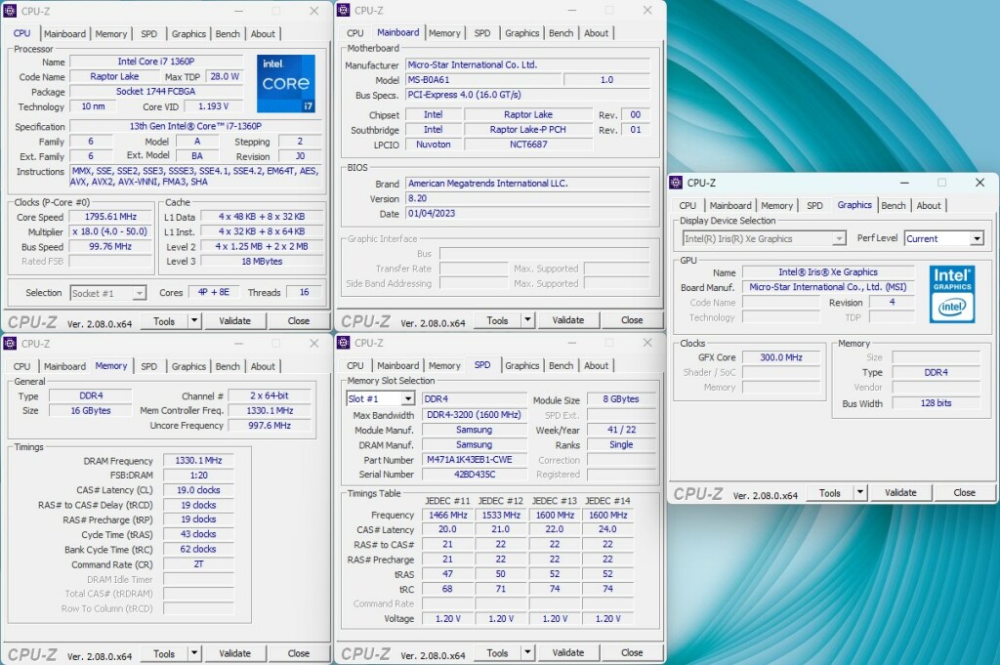Click Validate button in the CPU window
Screen dimensions: 1000x665
click(234, 320)
